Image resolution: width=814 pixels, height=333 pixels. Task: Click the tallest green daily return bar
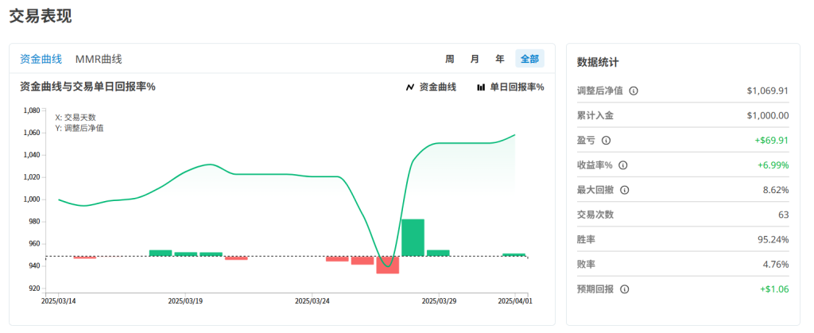point(413,237)
